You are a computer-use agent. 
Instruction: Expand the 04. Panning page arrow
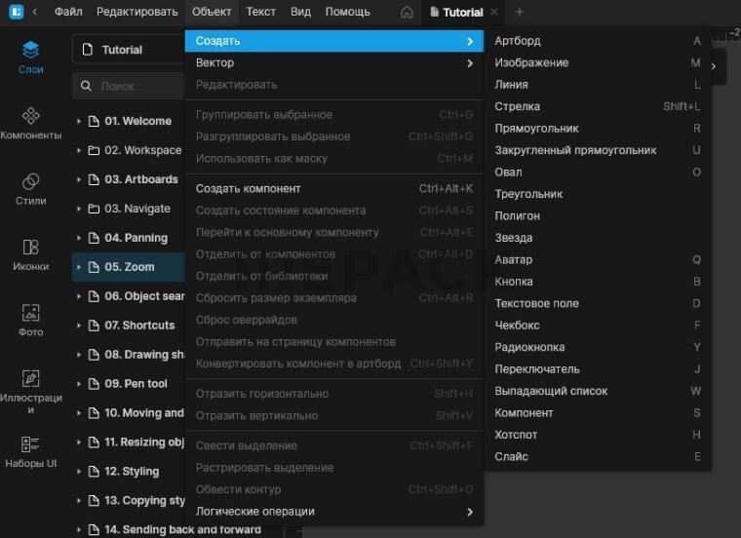coord(79,239)
